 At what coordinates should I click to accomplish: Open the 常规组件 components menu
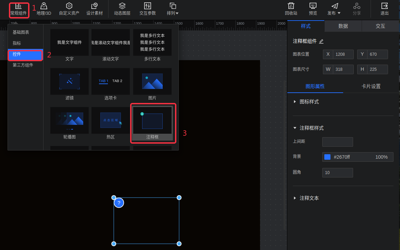click(x=18, y=9)
